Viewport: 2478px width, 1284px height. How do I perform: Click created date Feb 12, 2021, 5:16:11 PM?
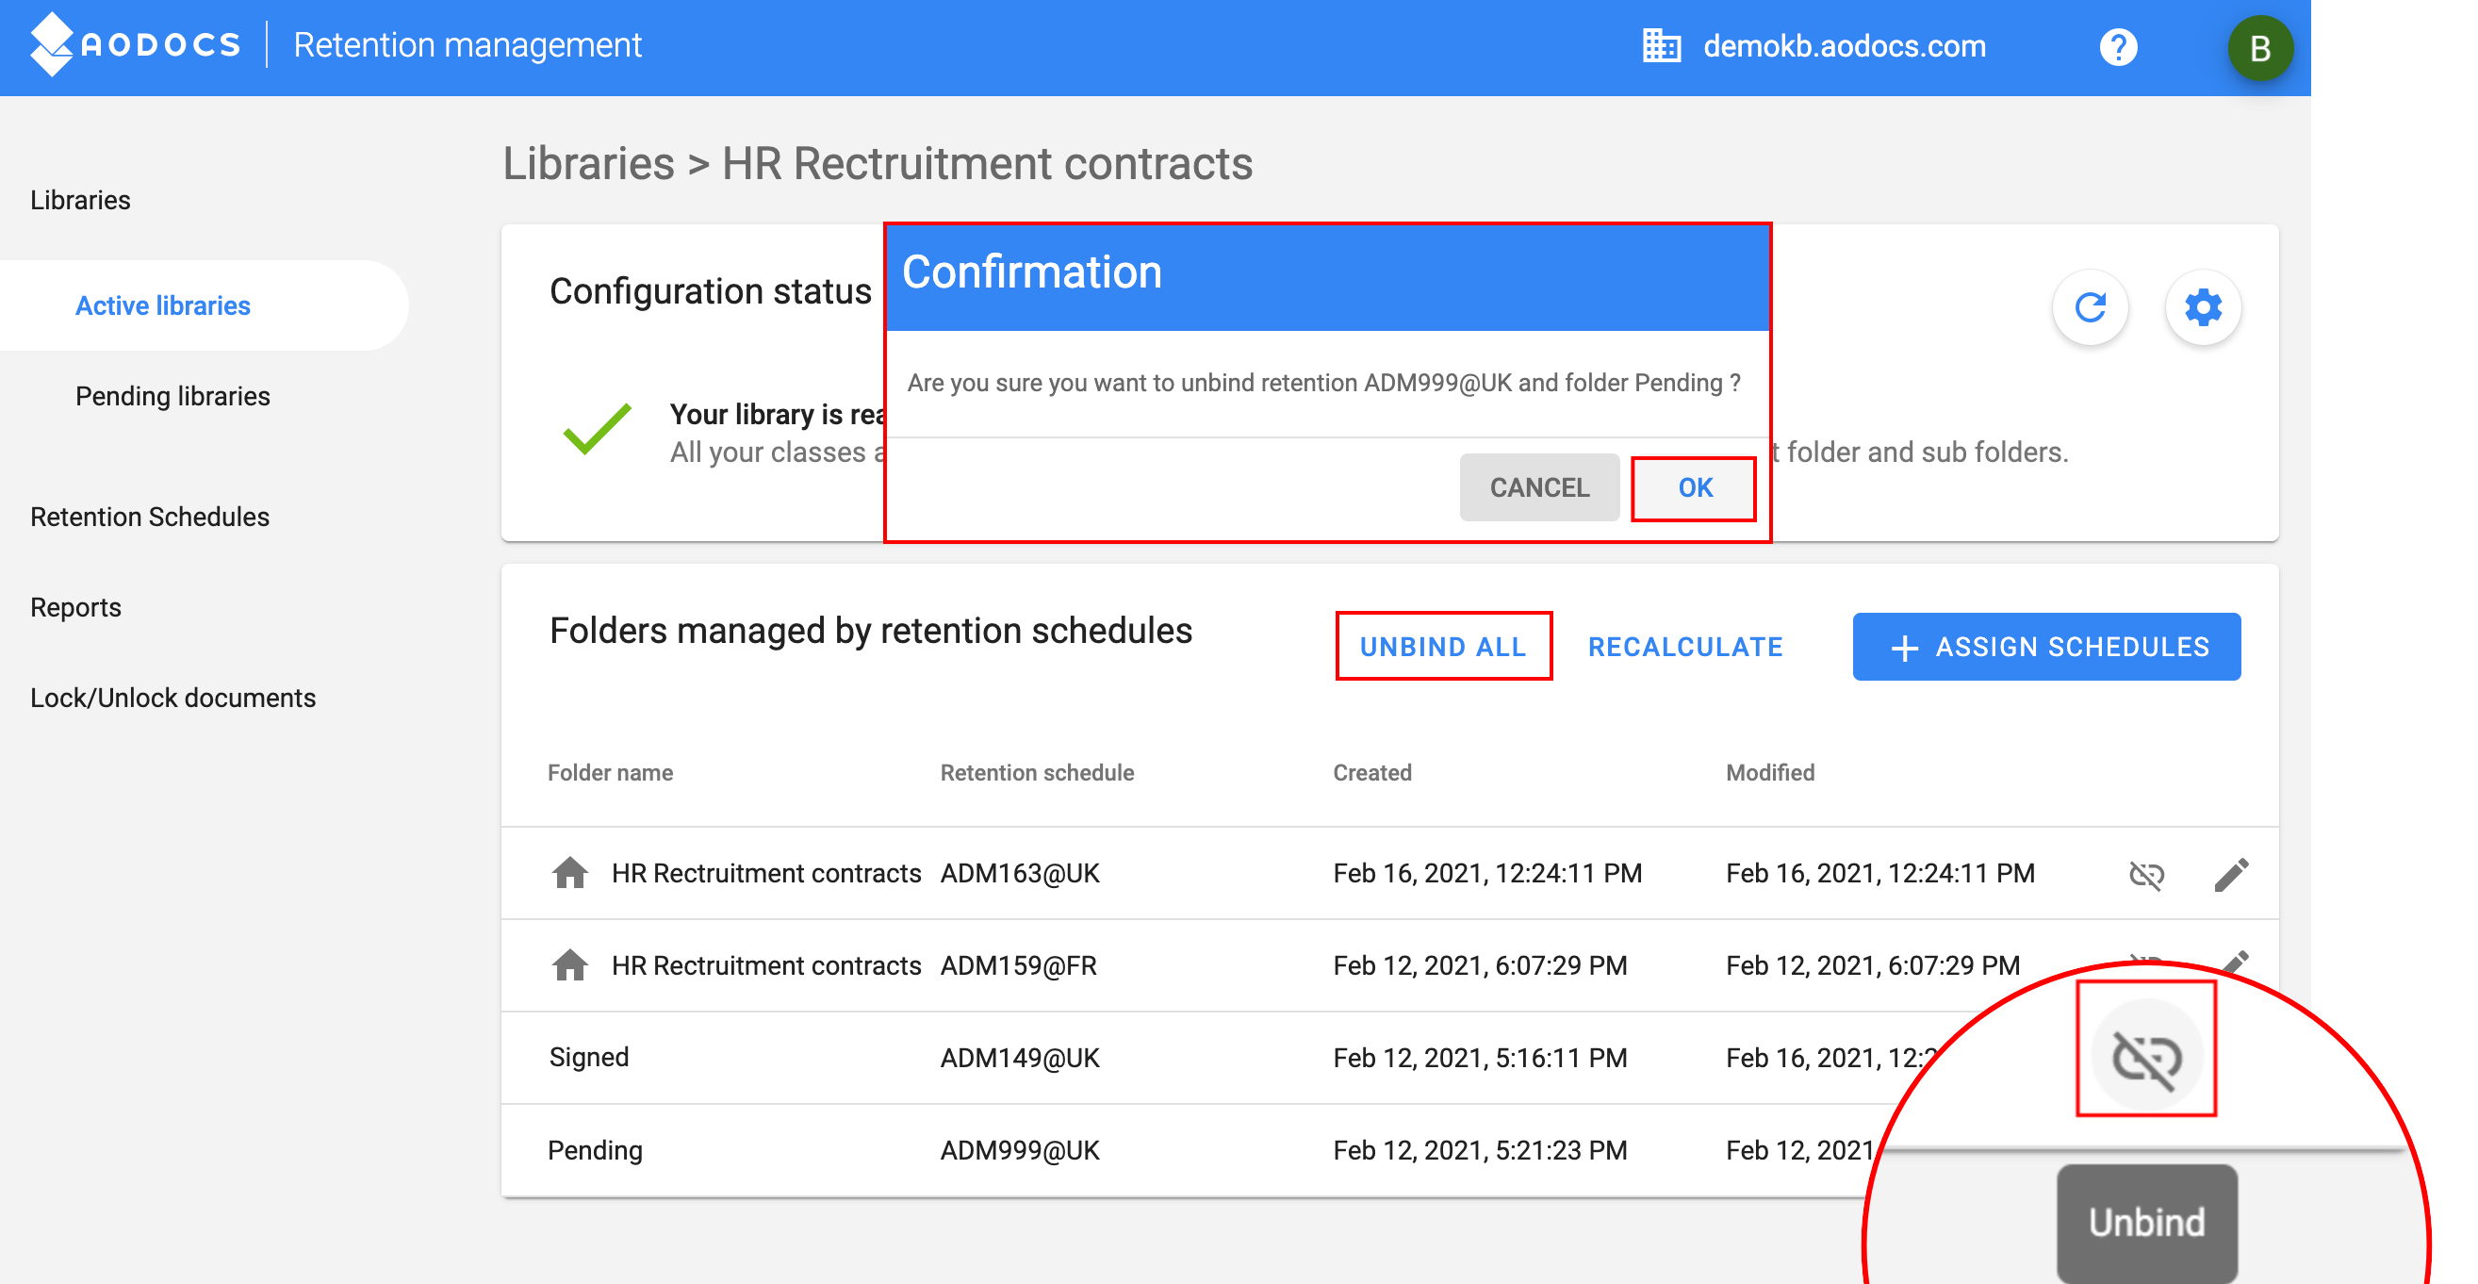pyautogui.click(x=1480, y=1057)
